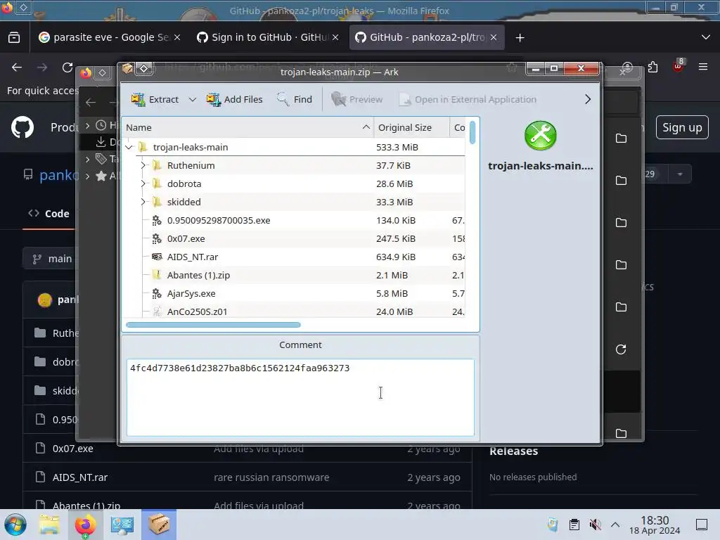Click the reload icon in dark sidebar
The height and width of the screenshot is (540, 720).
point(621,349)
